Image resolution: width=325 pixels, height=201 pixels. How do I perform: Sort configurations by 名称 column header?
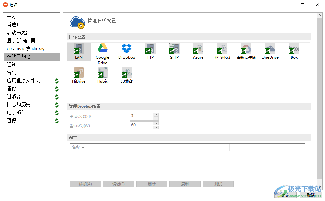tap(150, 147)
